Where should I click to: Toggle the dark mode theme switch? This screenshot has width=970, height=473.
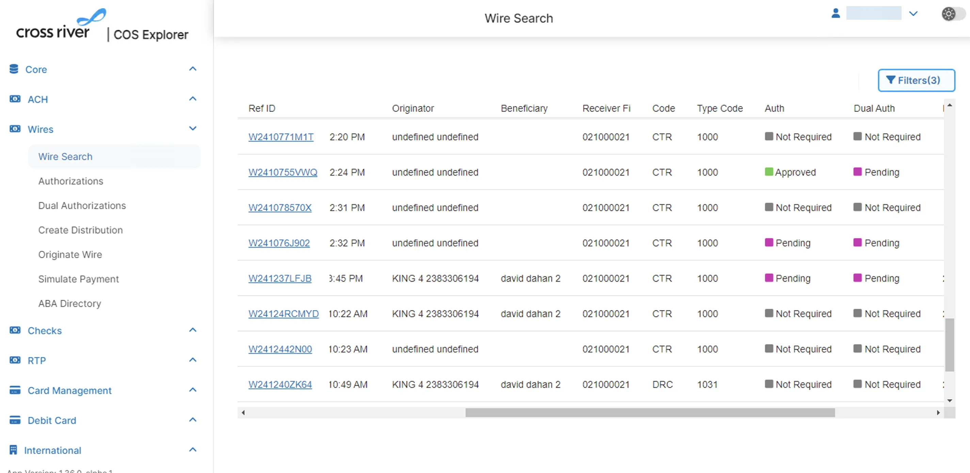point(953,14)
